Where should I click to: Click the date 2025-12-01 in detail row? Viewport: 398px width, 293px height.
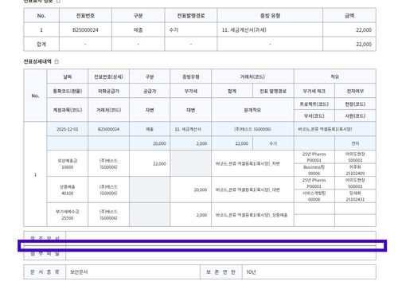click(x=68, y=129)
